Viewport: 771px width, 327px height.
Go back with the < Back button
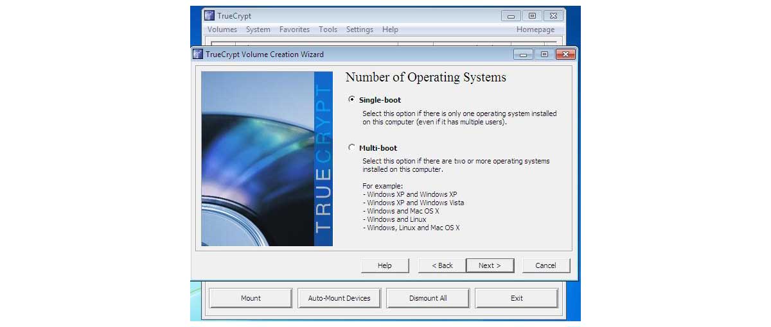tap(442, 265)
